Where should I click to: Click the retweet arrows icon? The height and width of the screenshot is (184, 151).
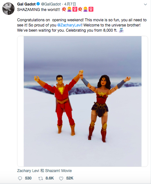pyautogui.click(x=41, y=179)
